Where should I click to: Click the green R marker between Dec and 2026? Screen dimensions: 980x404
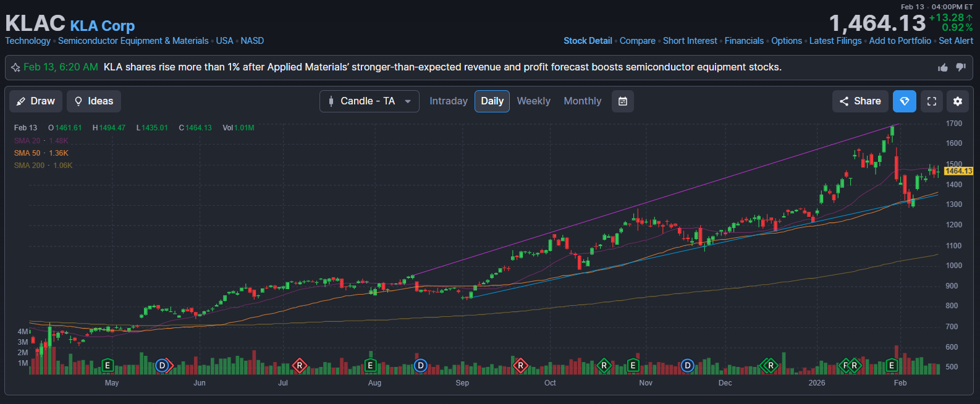[771, 366]
